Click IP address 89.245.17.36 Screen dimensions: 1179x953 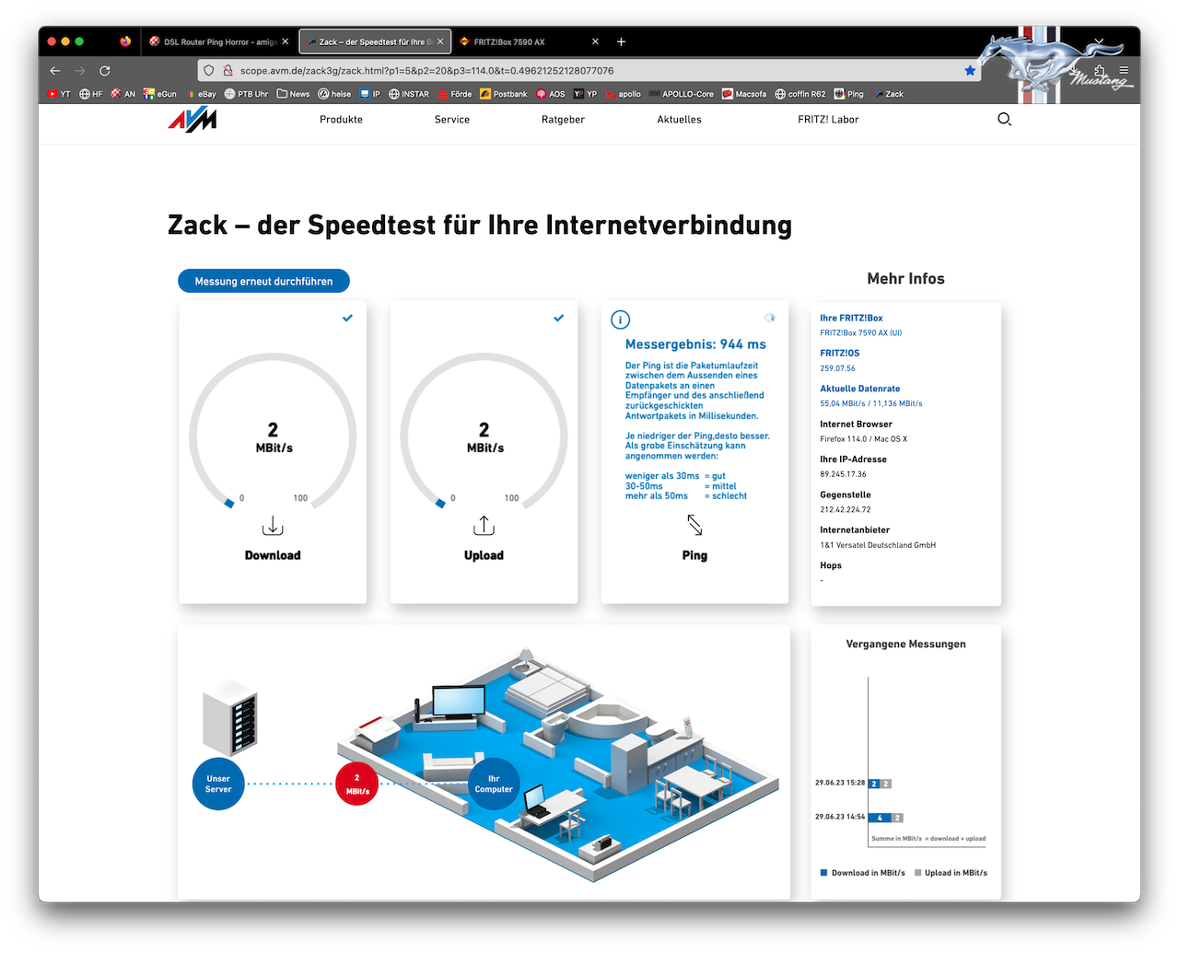tap(843, 474)
